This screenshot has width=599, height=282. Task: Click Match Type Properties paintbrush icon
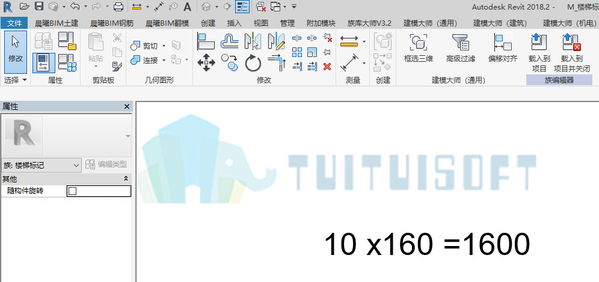tap(117, 67)
